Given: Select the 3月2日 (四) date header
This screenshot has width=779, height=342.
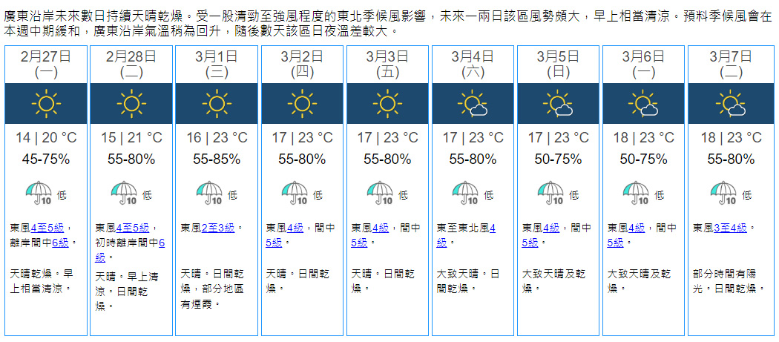Looking at the screenshot, I should click(302, 63).
